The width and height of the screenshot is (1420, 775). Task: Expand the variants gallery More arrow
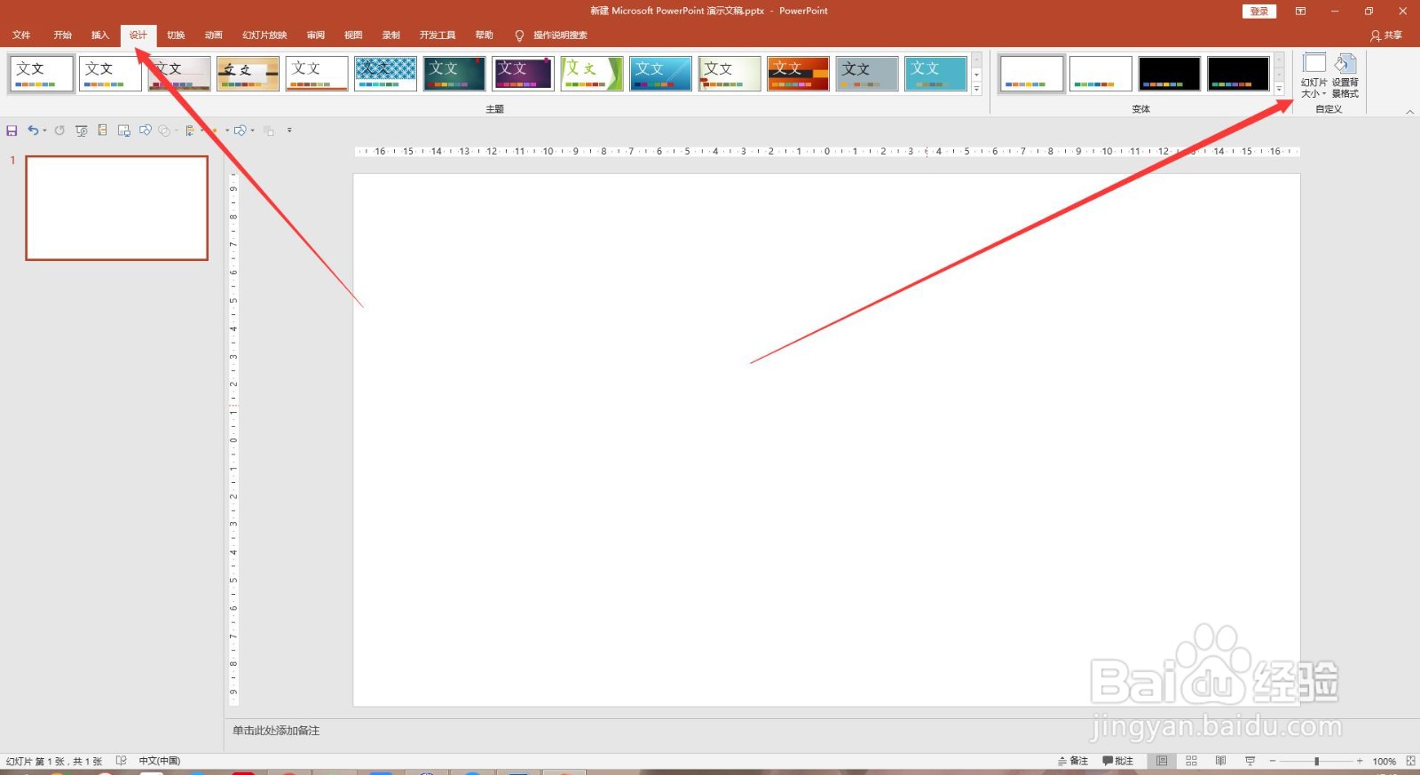click(1279, 89)
